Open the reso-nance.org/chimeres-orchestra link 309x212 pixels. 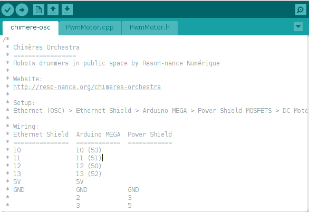87,87
